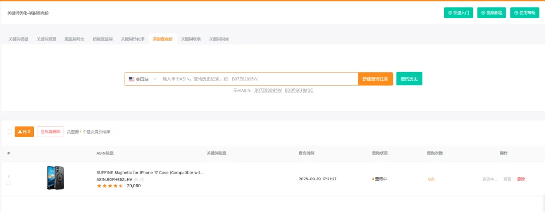Click the 查询中 status in row 1

click(x=379, y=179)
